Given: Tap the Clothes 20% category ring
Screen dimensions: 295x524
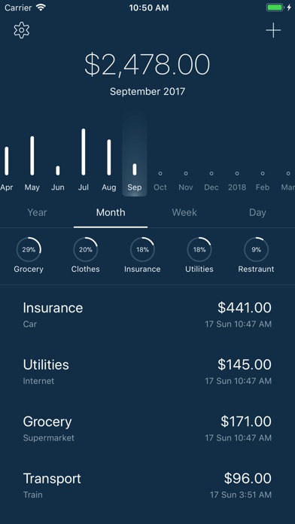Looking at the screenshot, I should point(86,249).
